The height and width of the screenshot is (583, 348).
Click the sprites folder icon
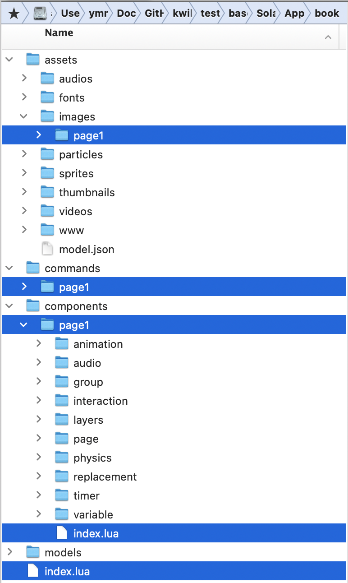(x=47, y=173)
